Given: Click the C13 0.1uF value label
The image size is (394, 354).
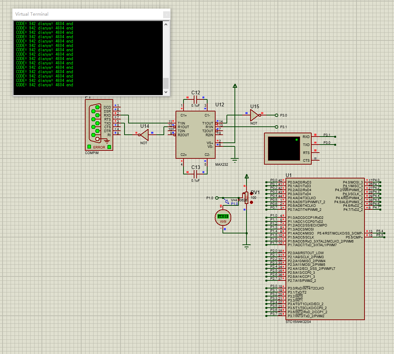Looking at the screenshot, I should pos(196,180).
